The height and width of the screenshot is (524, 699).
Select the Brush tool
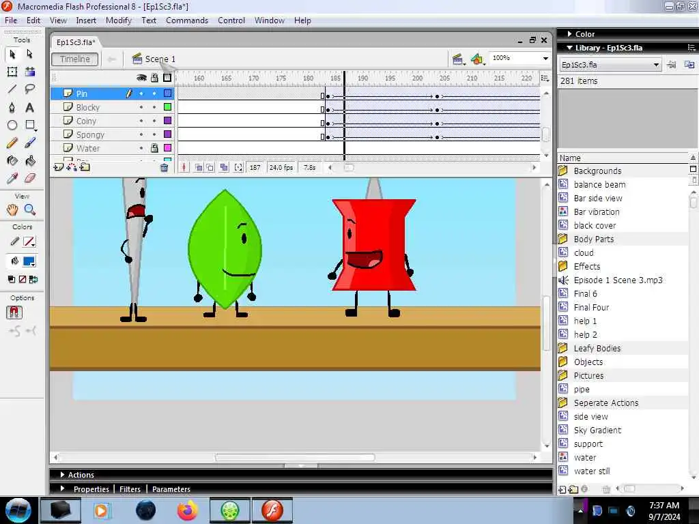[29, 143]
